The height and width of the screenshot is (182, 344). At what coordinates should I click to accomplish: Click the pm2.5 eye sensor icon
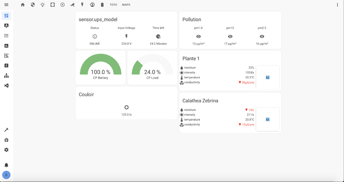pos(262,36)
